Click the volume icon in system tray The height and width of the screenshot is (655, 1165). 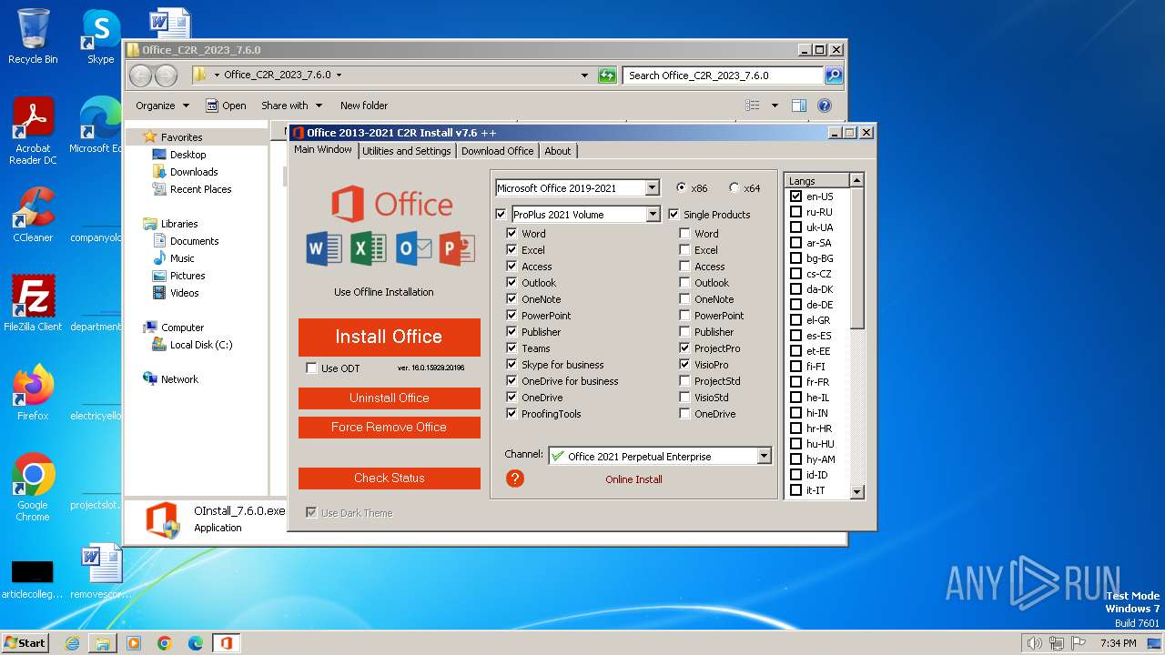pos(1034,643)
